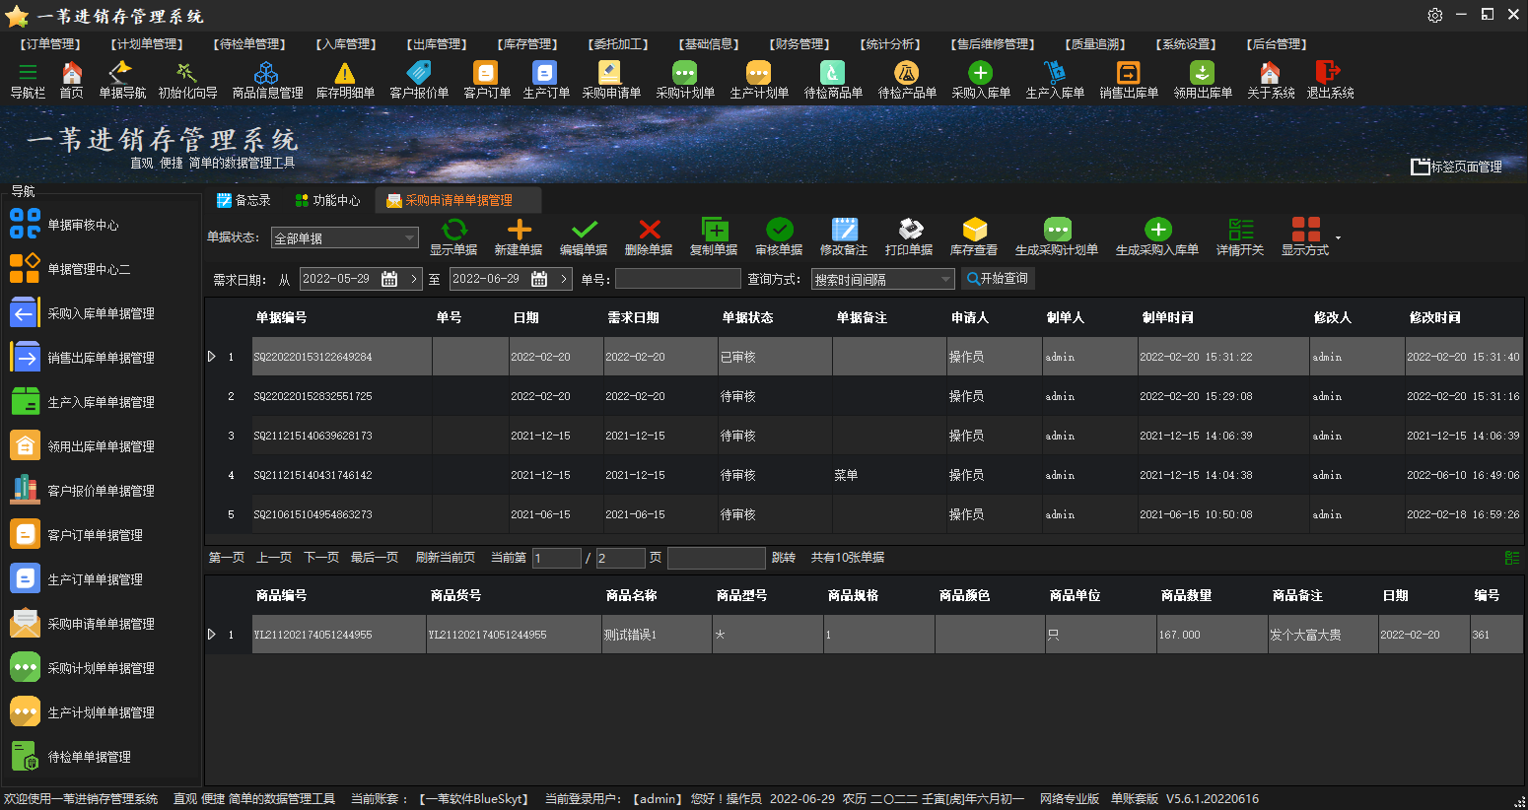The image size is (1528, 810).
Task: Open 待检单单据管理 in sidebar
Action: [x=71, y=757]
